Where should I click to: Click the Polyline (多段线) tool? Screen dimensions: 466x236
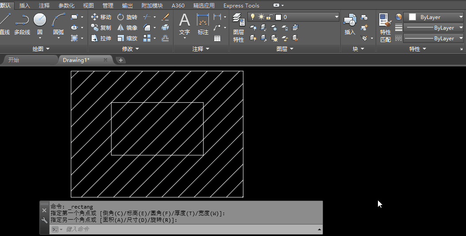pyautogui.click(x=22, y=20)
